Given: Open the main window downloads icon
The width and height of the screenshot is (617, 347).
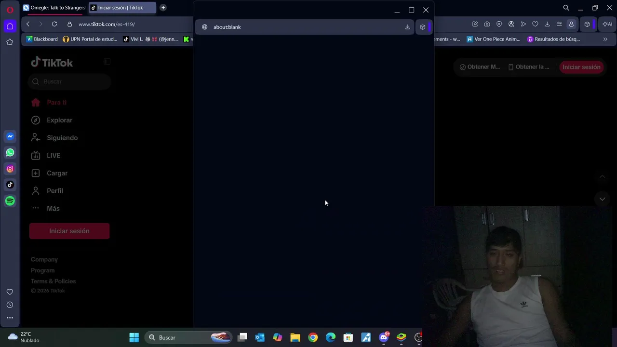Looking at the screenshot, I should click(547, 24).
